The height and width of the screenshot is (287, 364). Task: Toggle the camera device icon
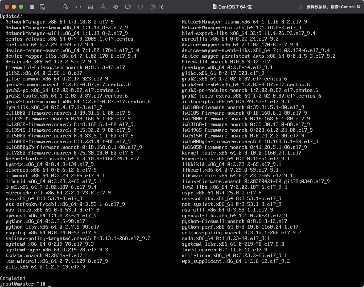click(128, 7)
